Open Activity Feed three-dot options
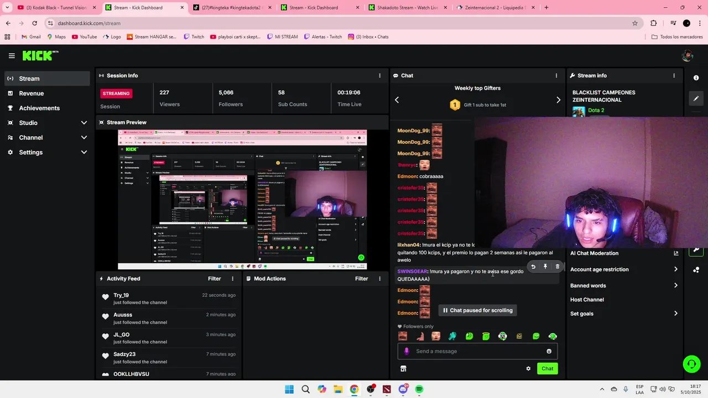 [x=232, y=279]
